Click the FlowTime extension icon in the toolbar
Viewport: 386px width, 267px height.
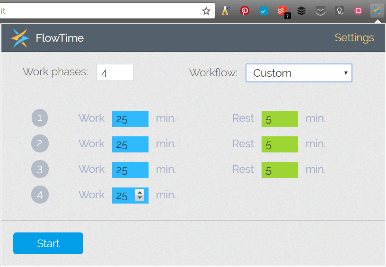click(377, 11)
